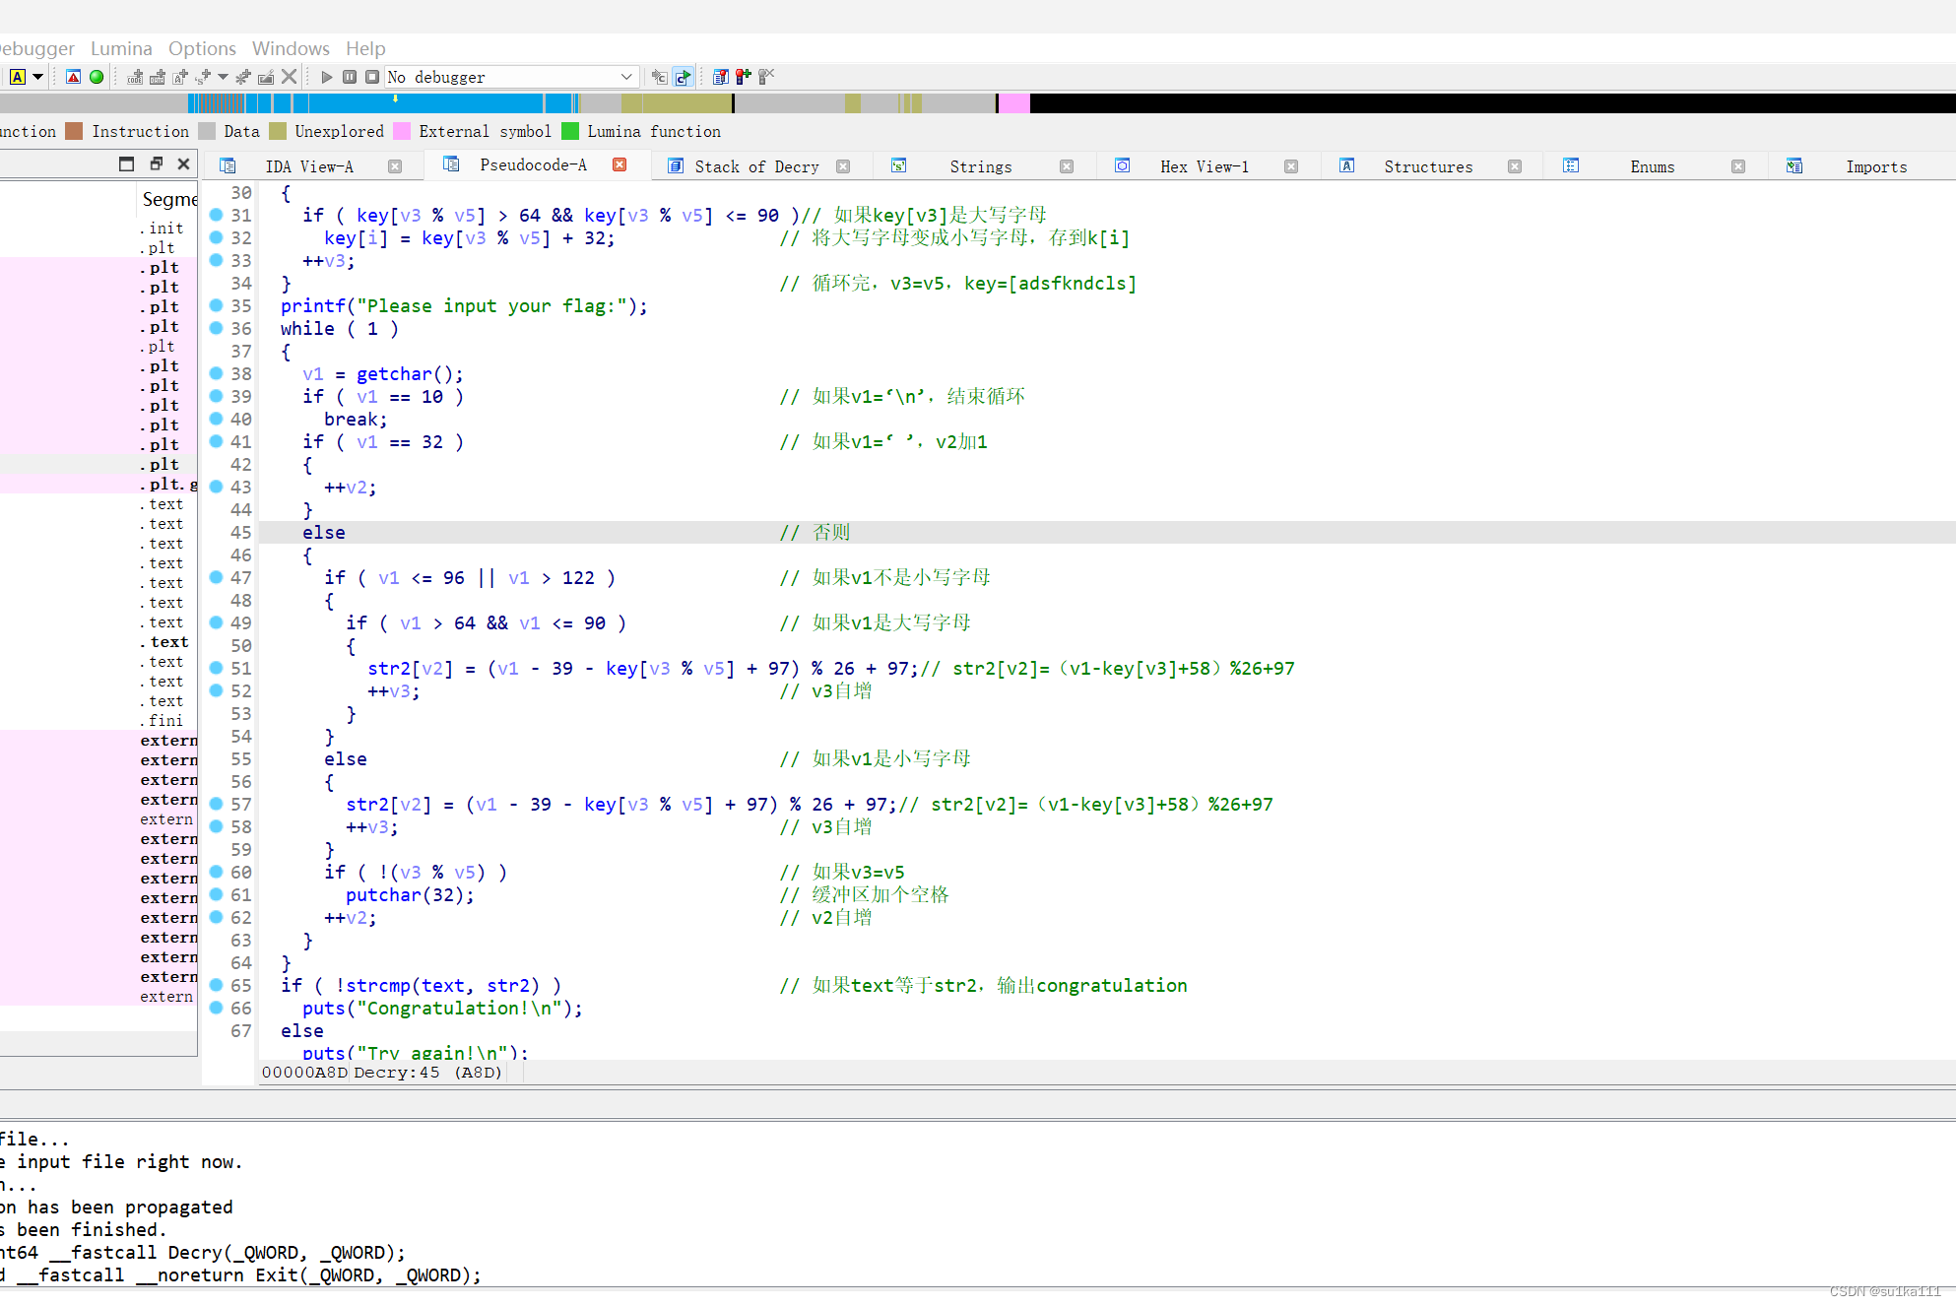Click the undock panel button above Segments
The image size is (1956, 1306).
click(156, 163)
